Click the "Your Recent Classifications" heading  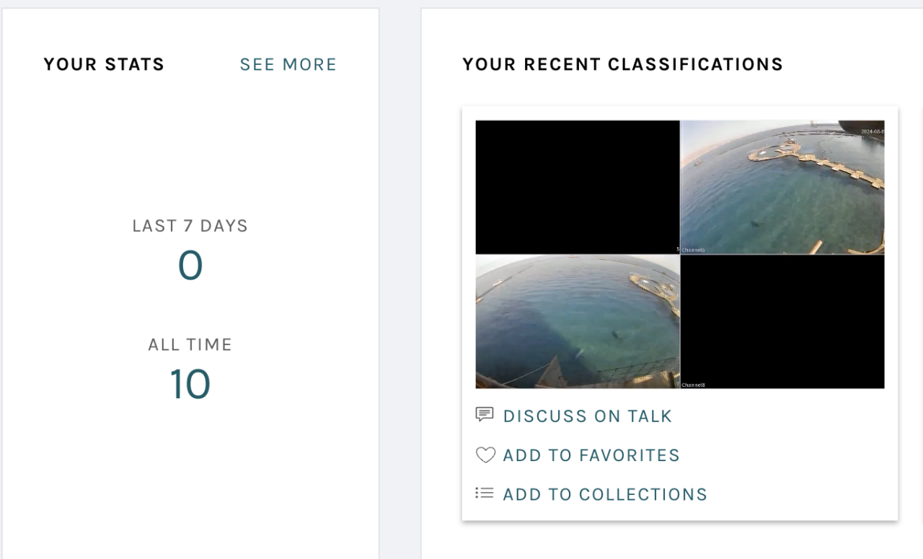click(622, 65)
